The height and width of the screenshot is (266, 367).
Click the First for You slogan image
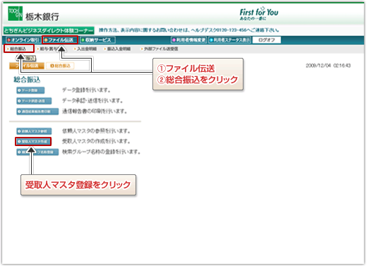click(259, 13)
